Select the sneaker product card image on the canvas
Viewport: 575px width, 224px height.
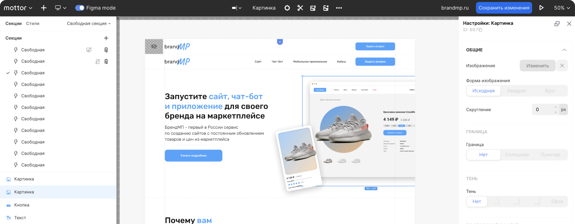point(299,158)
